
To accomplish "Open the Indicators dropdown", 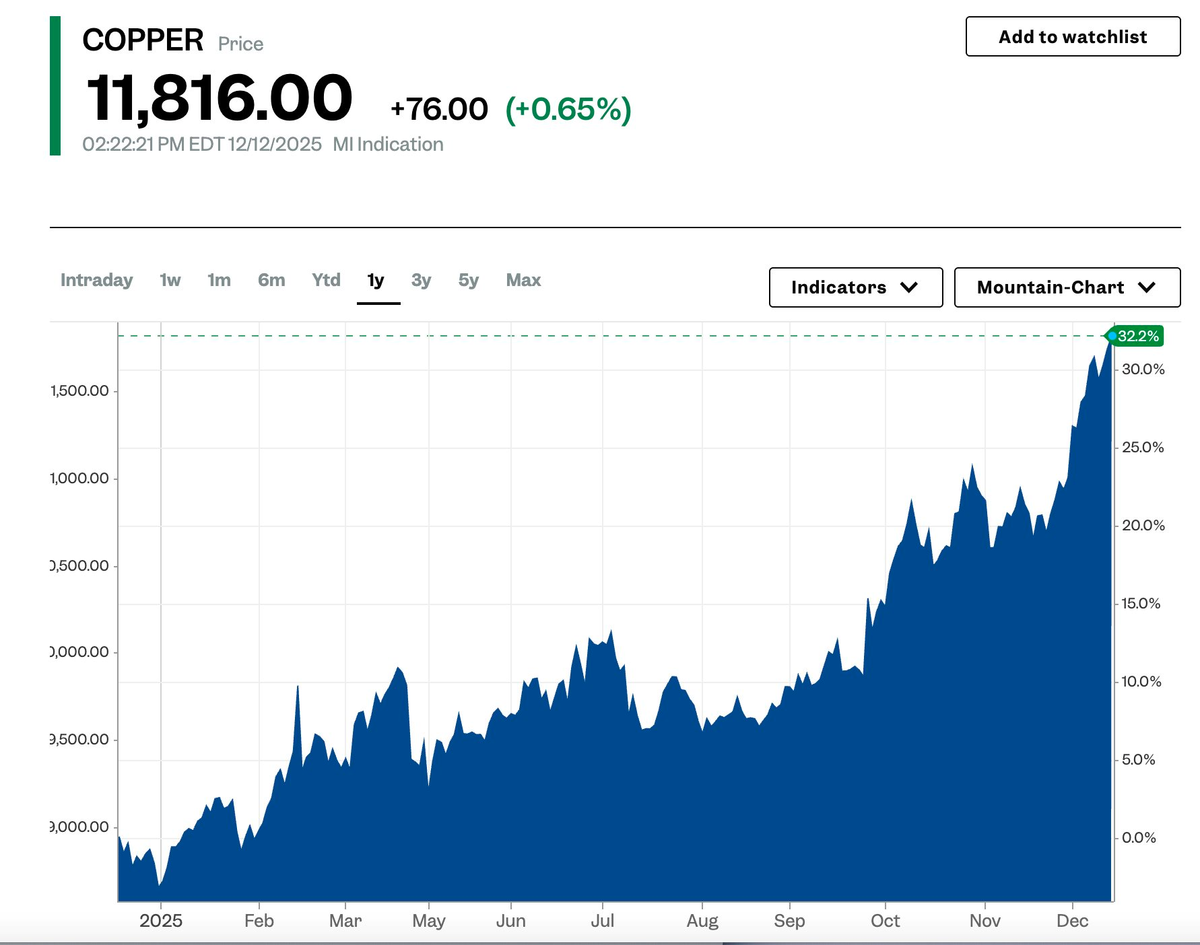I will click(x=855, y=287).
